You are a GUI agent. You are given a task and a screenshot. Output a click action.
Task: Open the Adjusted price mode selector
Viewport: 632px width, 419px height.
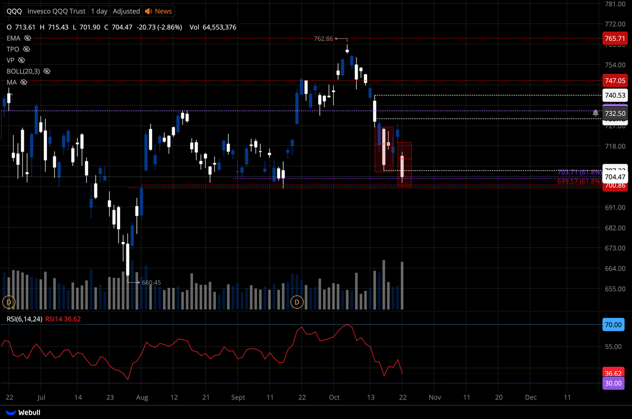point(126,11)
